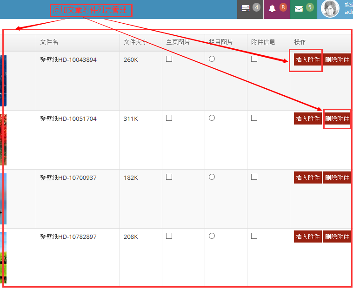Open thumbnail of 爱壁纸HD-10700937
The width and height of the screenshot is (353, 289).
(x=3, y=199)
